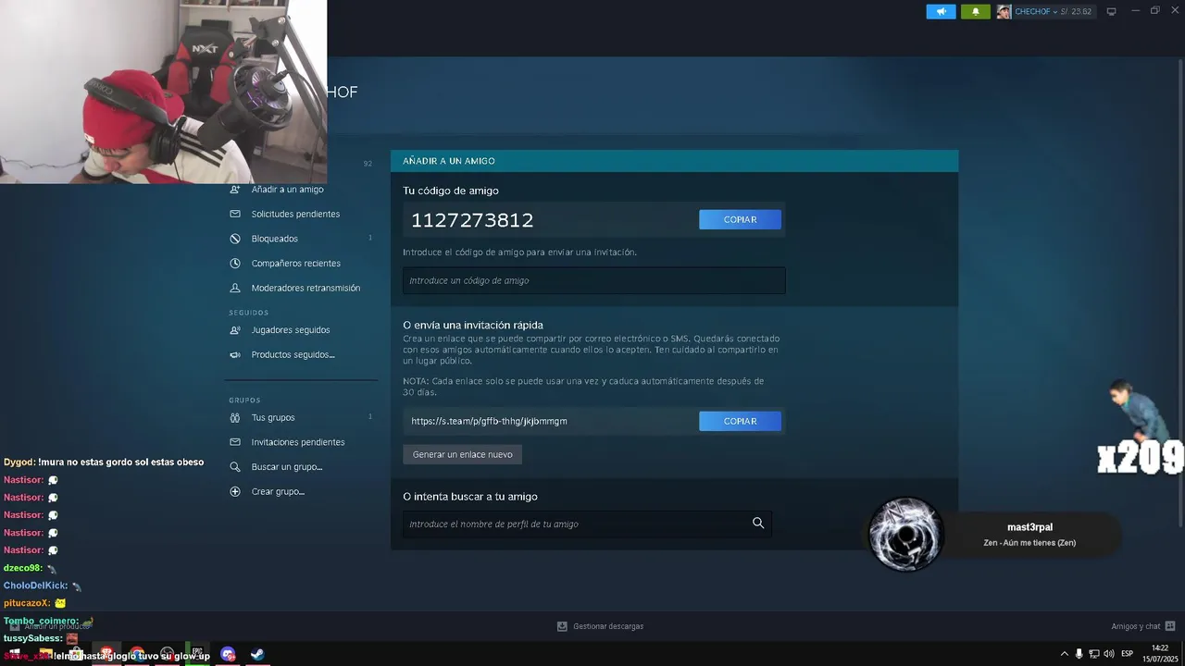Click Generar un enlace nuevo button
Viewport: 1185px width, 666px height.
tap(462, 454)
